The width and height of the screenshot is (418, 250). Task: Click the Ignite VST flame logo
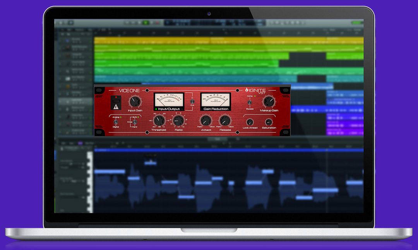pos(247,90)
